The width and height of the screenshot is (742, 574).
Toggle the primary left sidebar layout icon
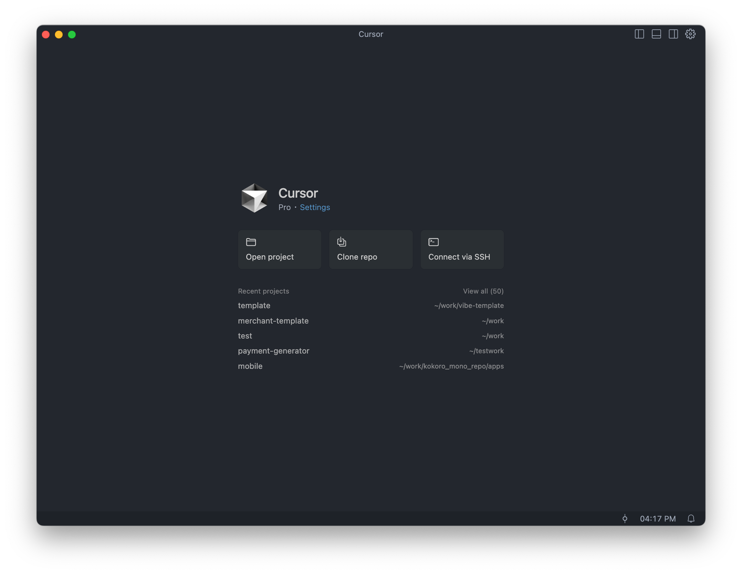point(639,34)
